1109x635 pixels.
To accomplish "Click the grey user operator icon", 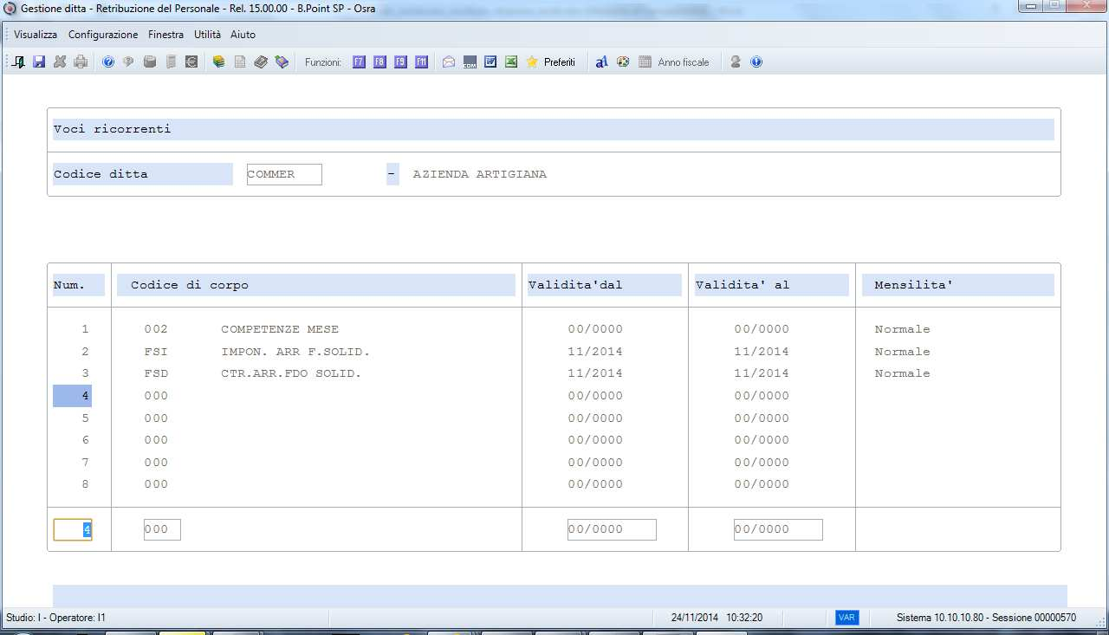I will [x=736, y=62].
